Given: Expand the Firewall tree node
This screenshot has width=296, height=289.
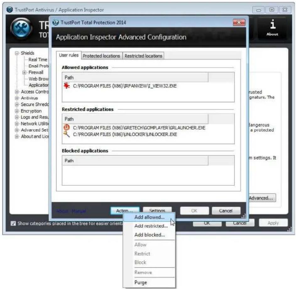Looking at the screenshot, I should pos(24,73).
